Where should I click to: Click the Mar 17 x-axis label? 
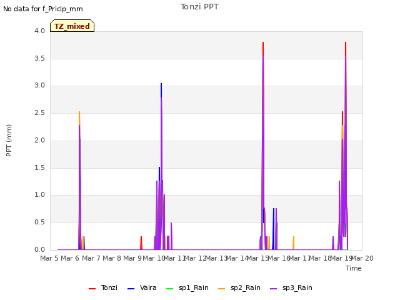[x=299, y=258]
